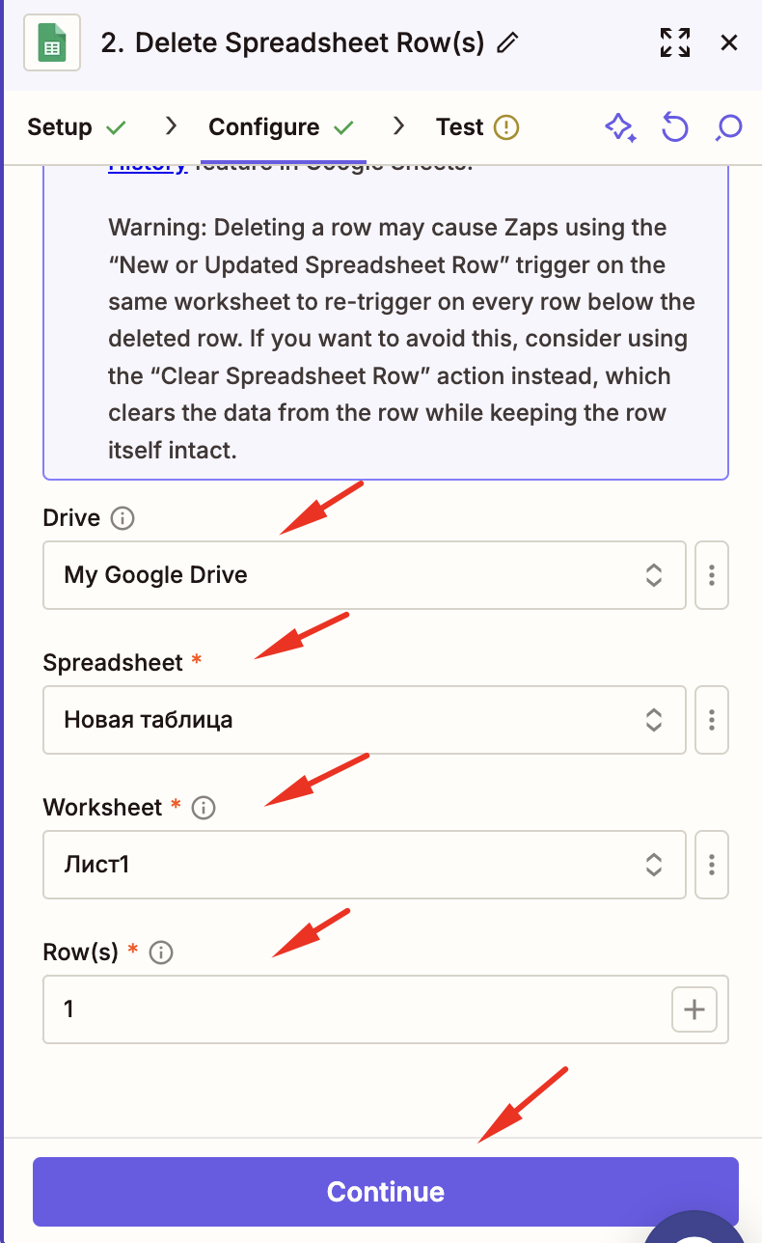Image resolution: width=762 pixels, height=1243 pixels.
Task: Click the undo arrow icon
Action: pos(675,127)
